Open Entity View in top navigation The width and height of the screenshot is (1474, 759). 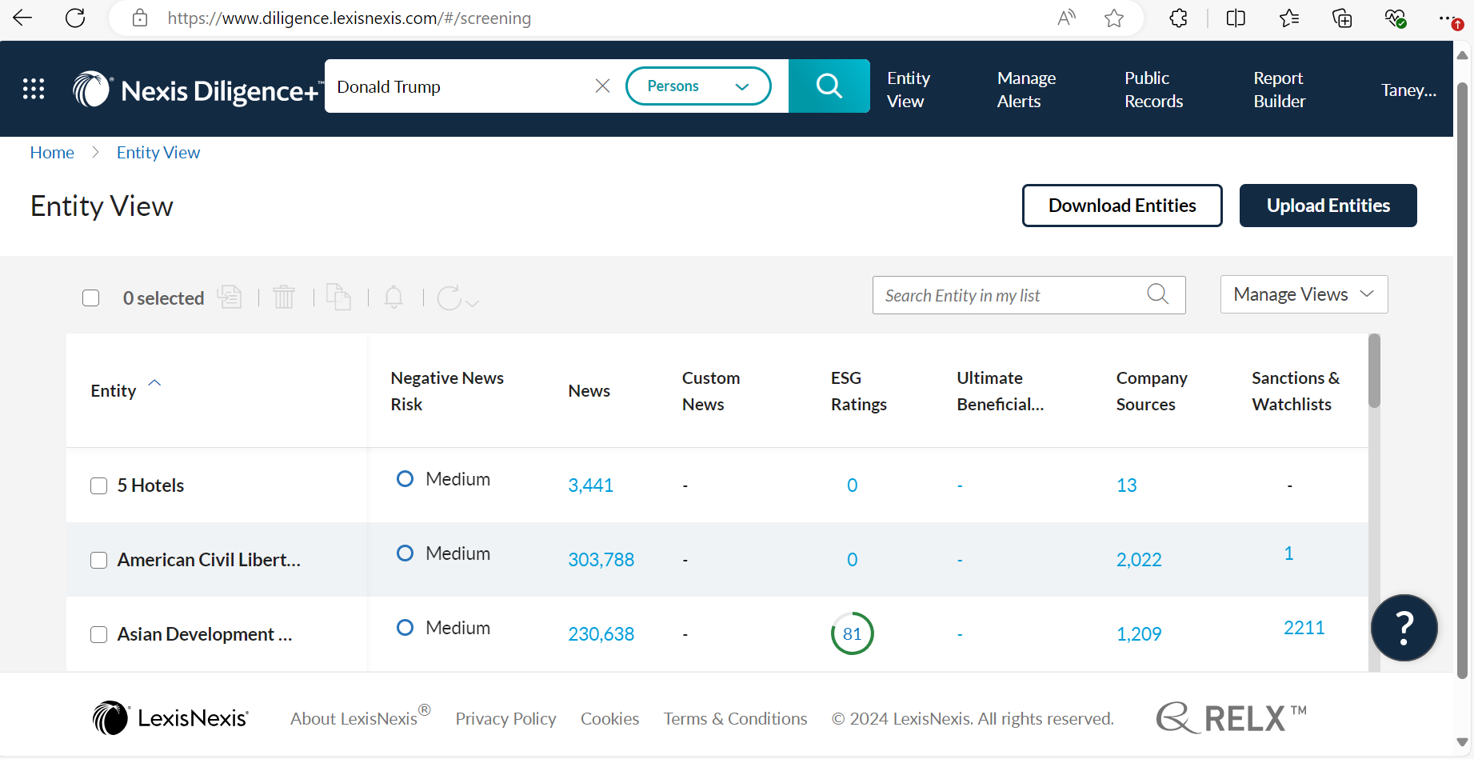pos(909,90)
